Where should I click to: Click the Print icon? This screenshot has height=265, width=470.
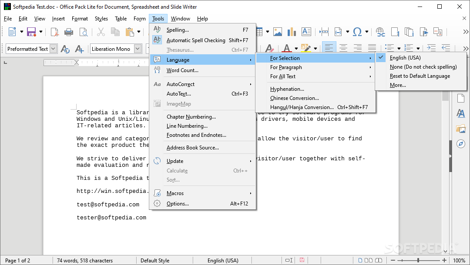(69, 32)
